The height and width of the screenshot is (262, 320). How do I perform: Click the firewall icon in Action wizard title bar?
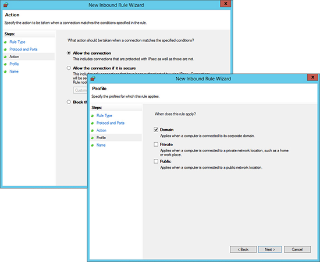pos(6,5)
